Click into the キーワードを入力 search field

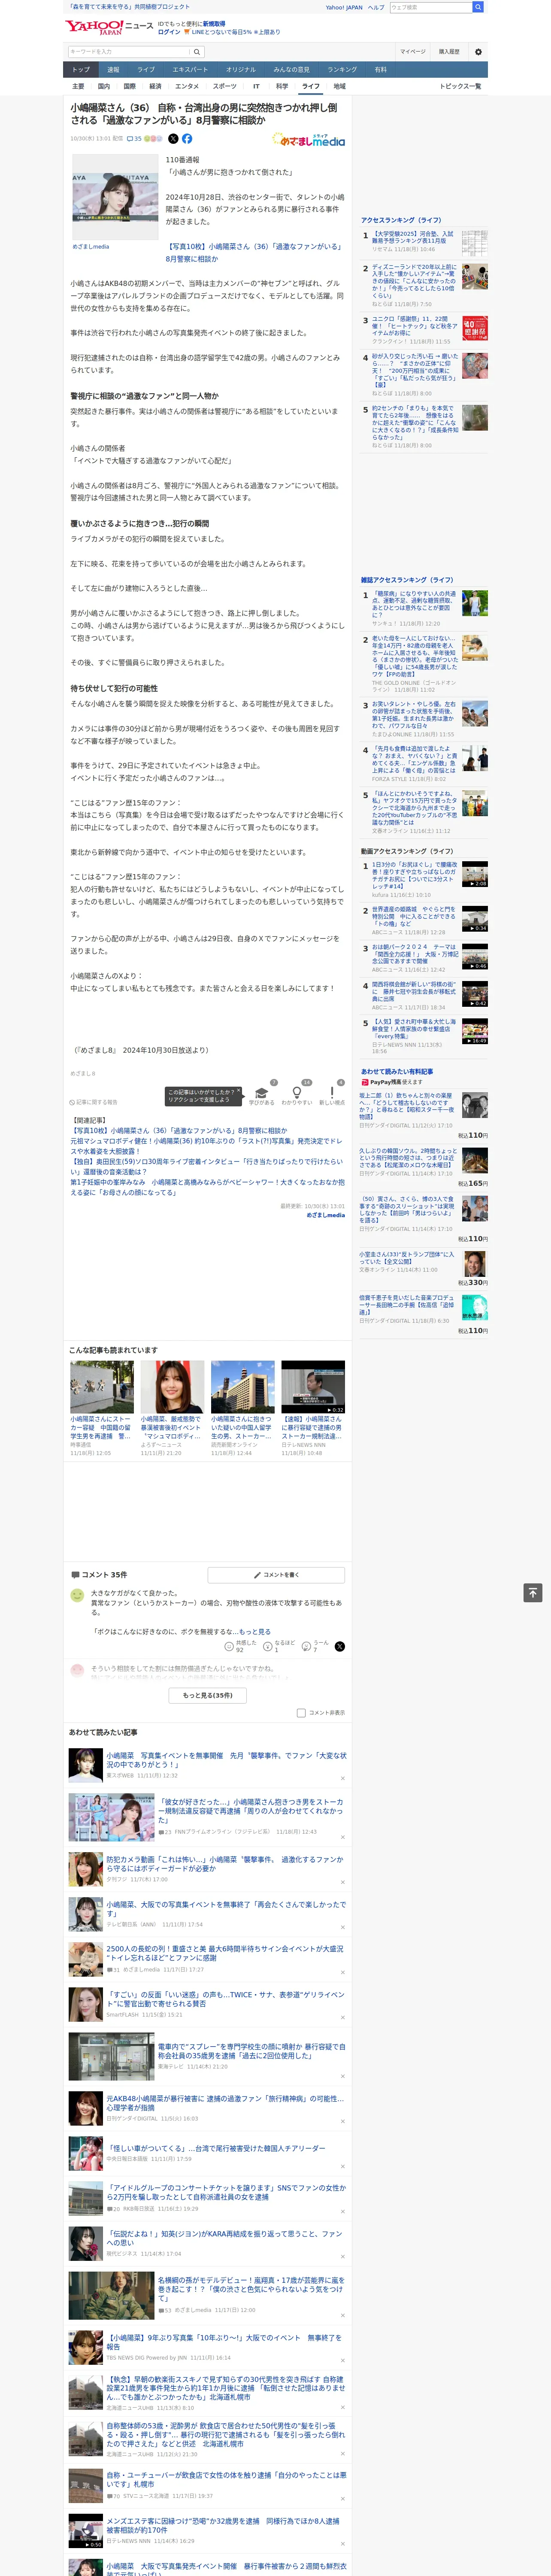click(x=129, y=51)
